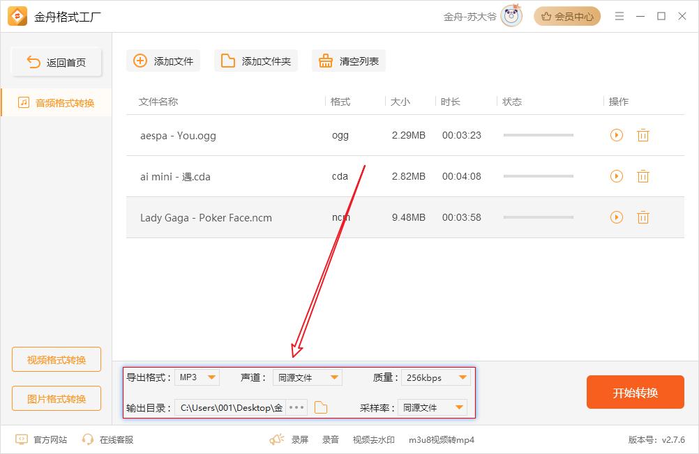Image resolution: width=699 pixels, height=454 pixels.
Task: Switch to video format conversion
Action: [57, 360]
